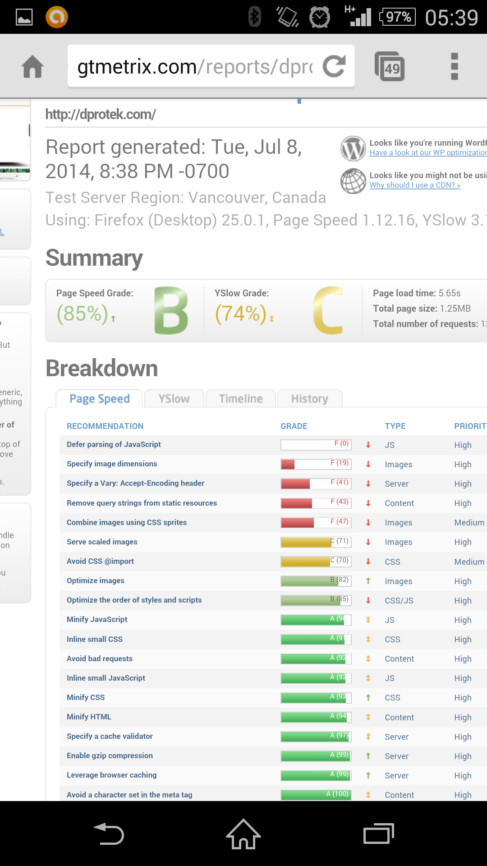Switch to the YSlow tab
Viewport: 487px width, 866px height.
point(174,399)
